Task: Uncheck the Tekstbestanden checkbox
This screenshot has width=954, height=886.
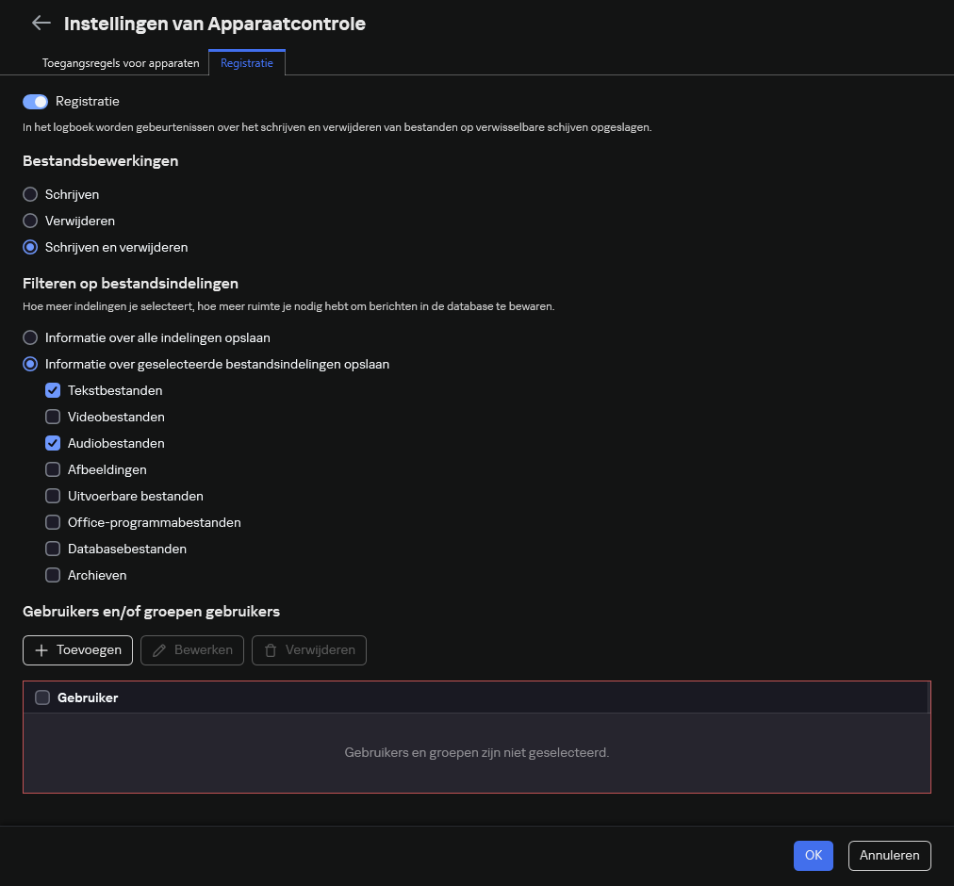Action: (53, 390)
